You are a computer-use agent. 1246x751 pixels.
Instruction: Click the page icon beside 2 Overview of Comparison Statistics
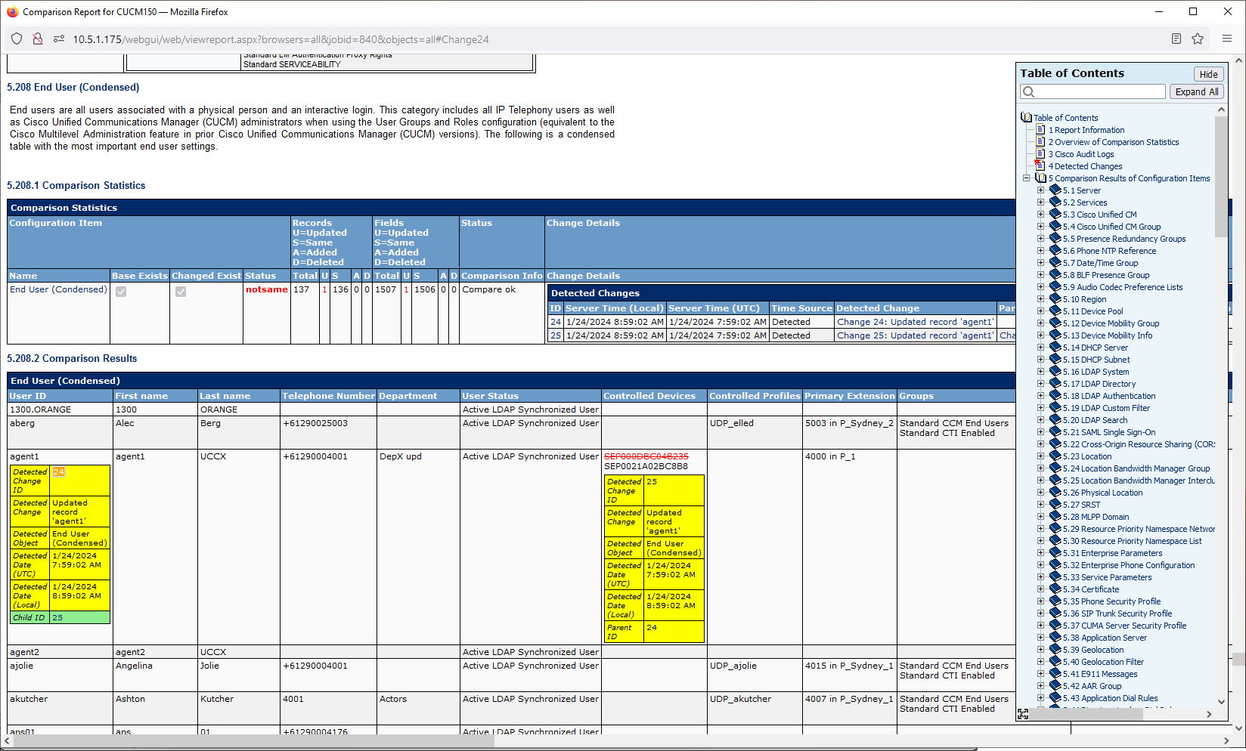click(x=1040, y=142)
